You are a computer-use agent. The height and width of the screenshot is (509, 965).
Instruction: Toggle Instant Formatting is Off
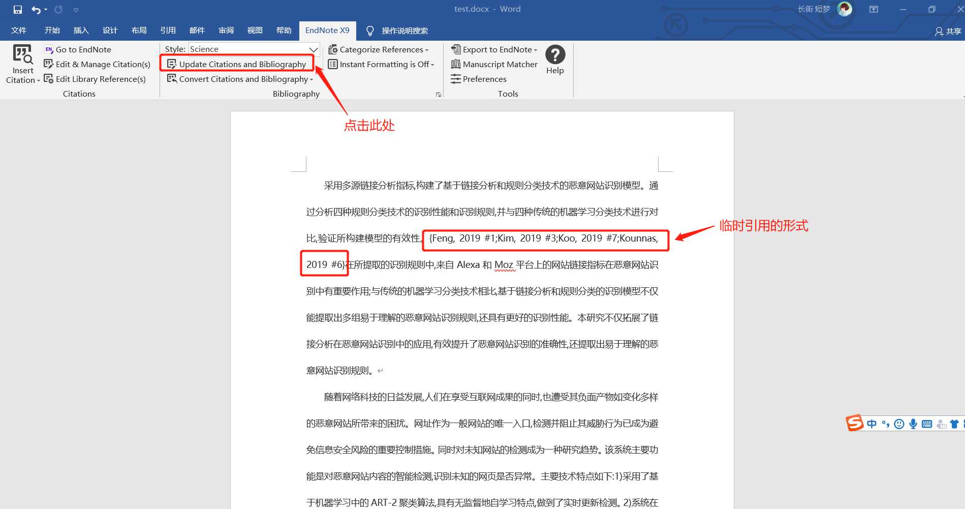[381, 64]
